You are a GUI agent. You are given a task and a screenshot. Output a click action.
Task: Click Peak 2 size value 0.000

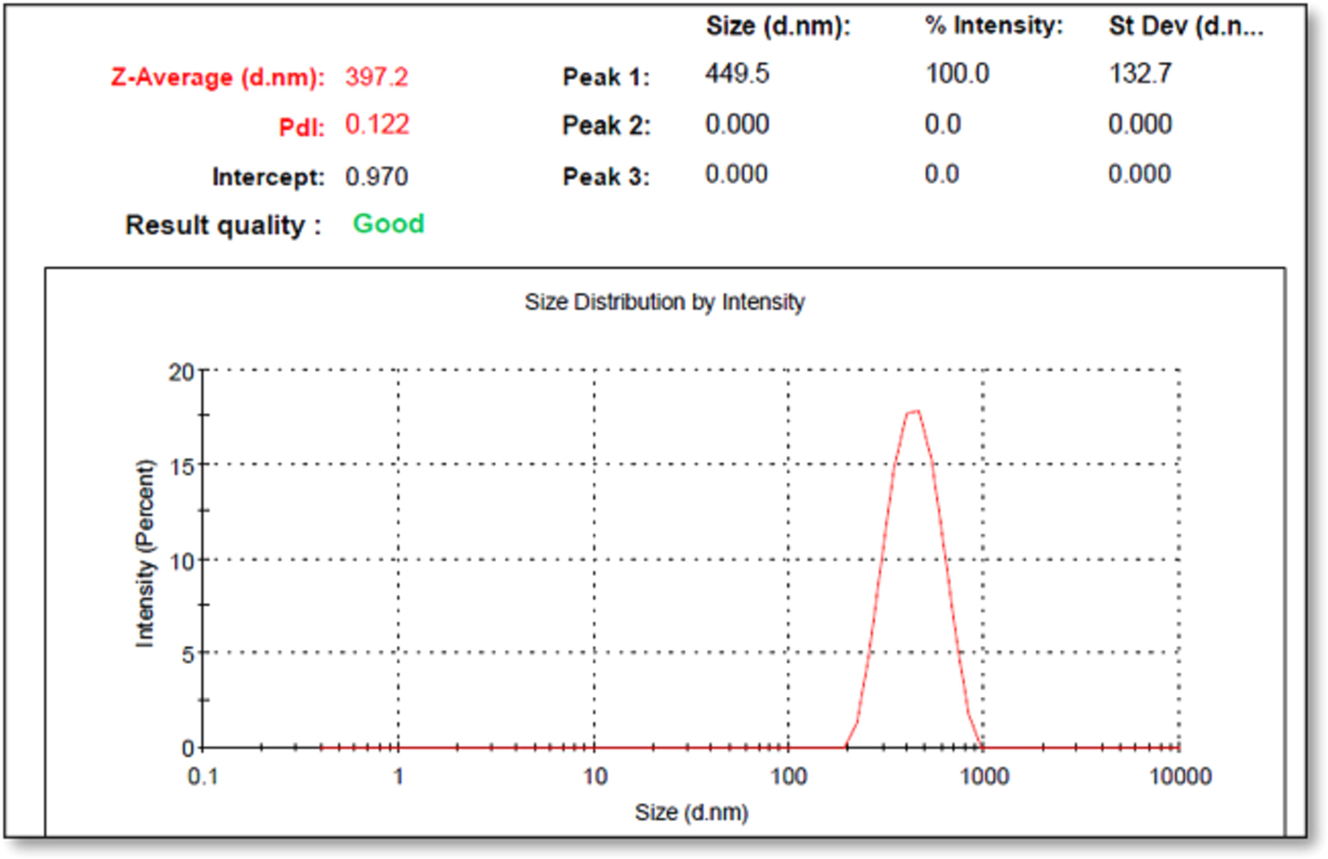point(737,124)
